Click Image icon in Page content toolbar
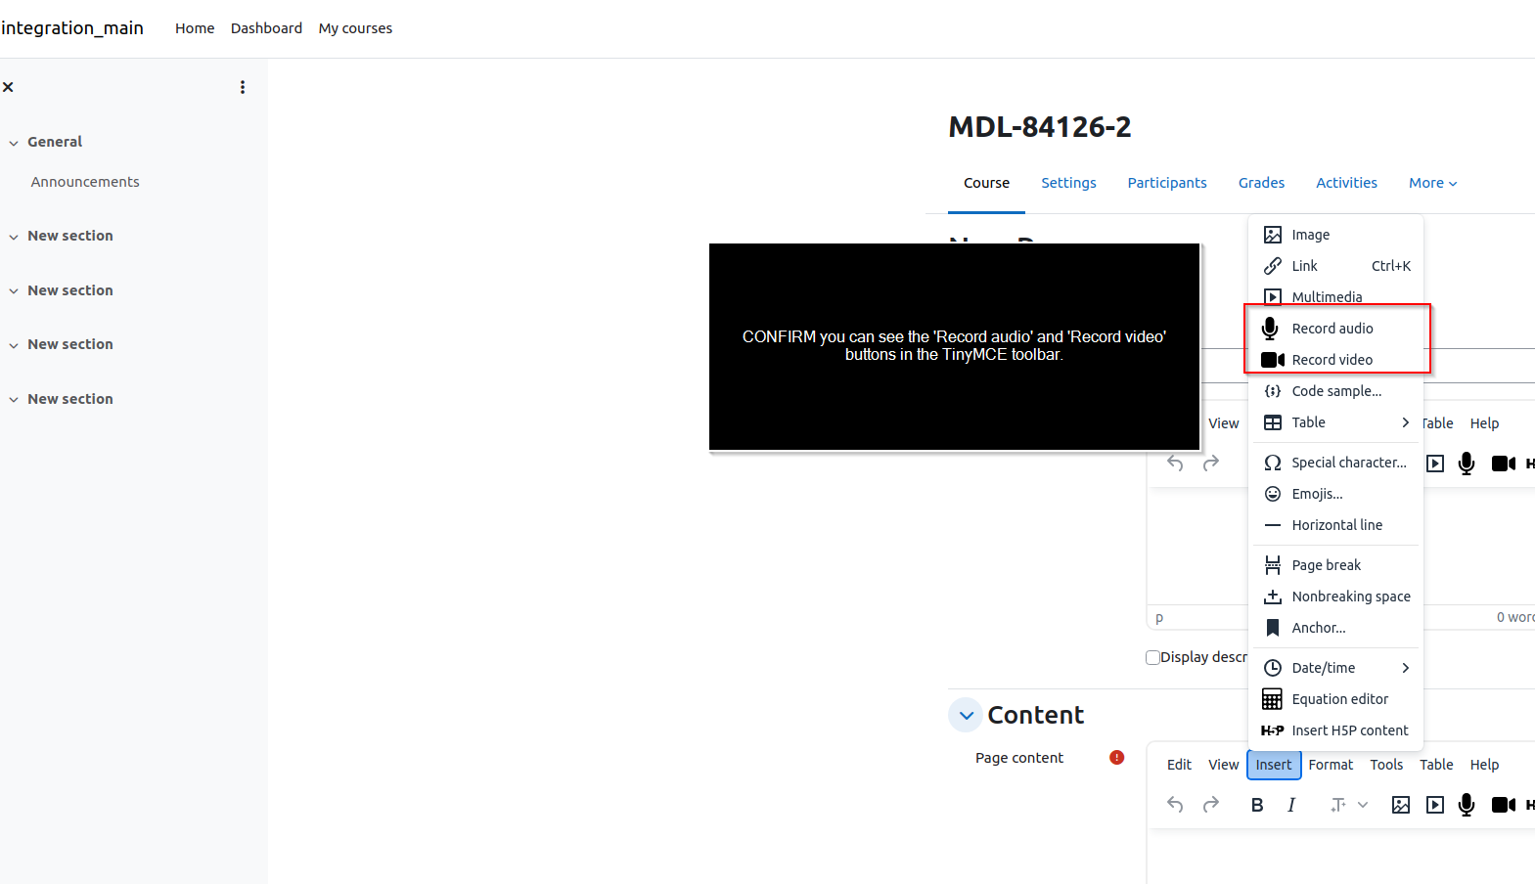Viewport: 1535px width, 884px height. [x=1401, y=805]
